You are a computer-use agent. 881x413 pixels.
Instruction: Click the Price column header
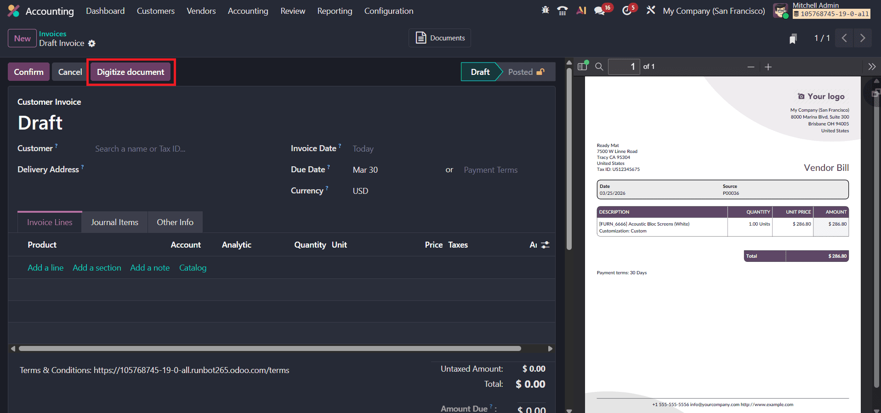433,245
